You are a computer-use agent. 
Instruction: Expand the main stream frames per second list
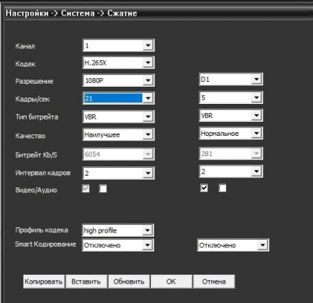(x=118, y=98)
